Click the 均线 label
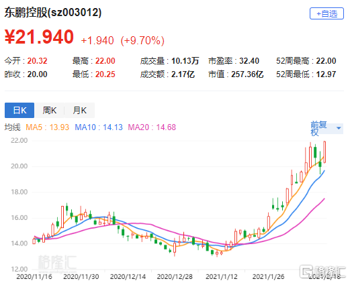350x283 pixels. pos(13,127)
